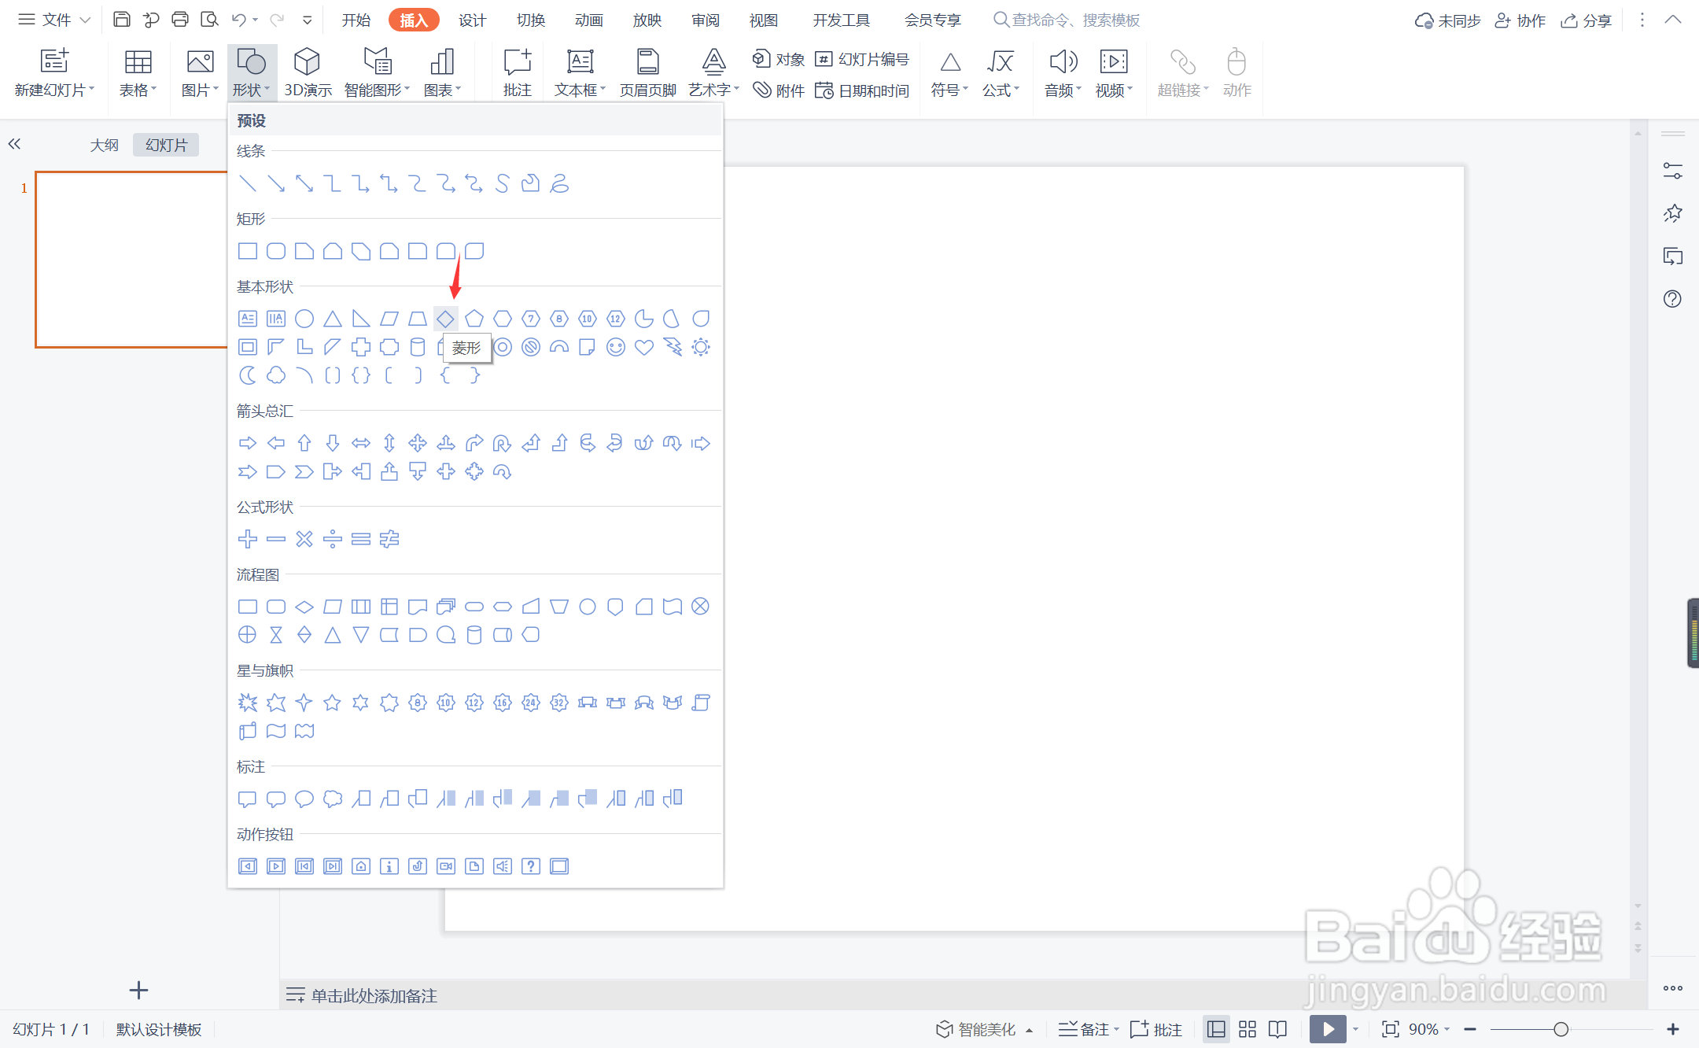The image size is (1699, 1048).
Task: Open 页眉页脚 header footer tool
Action: click(x=648, y=72)
